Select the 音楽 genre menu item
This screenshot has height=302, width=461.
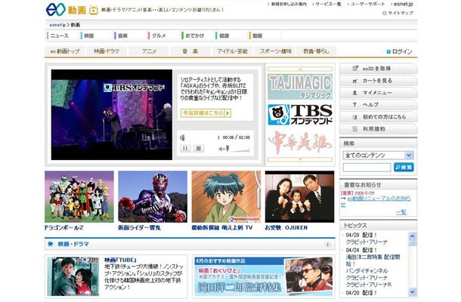pos(190,51)
